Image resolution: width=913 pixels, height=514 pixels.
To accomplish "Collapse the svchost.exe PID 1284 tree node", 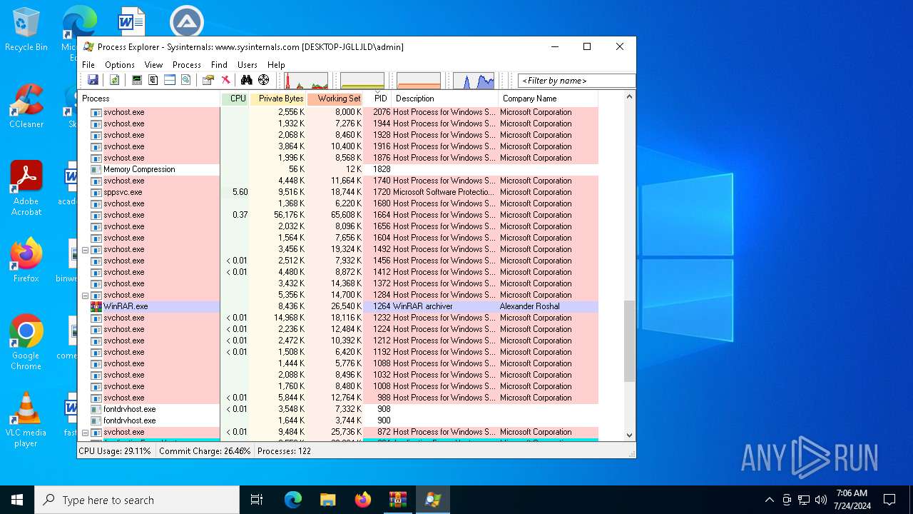I will tap(85, 295).
